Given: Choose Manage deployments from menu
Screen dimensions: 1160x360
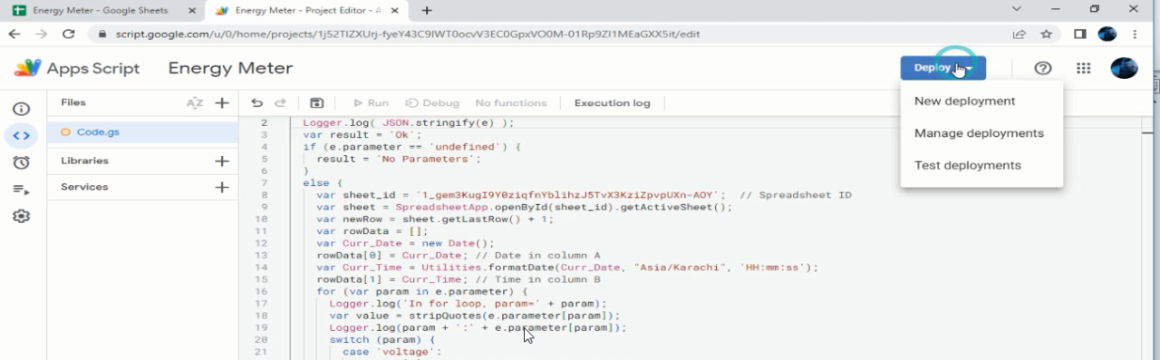Looking at the screenshot, I should click(x=979, y=133).
